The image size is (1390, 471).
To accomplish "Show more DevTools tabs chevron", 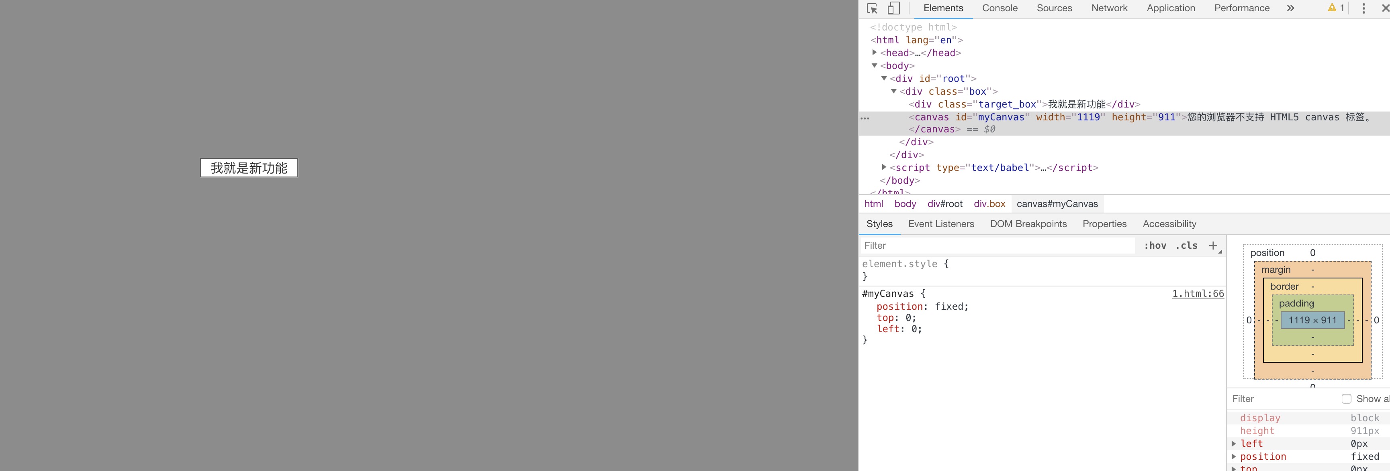I will pyautogui.click(x=1290, y=8).
